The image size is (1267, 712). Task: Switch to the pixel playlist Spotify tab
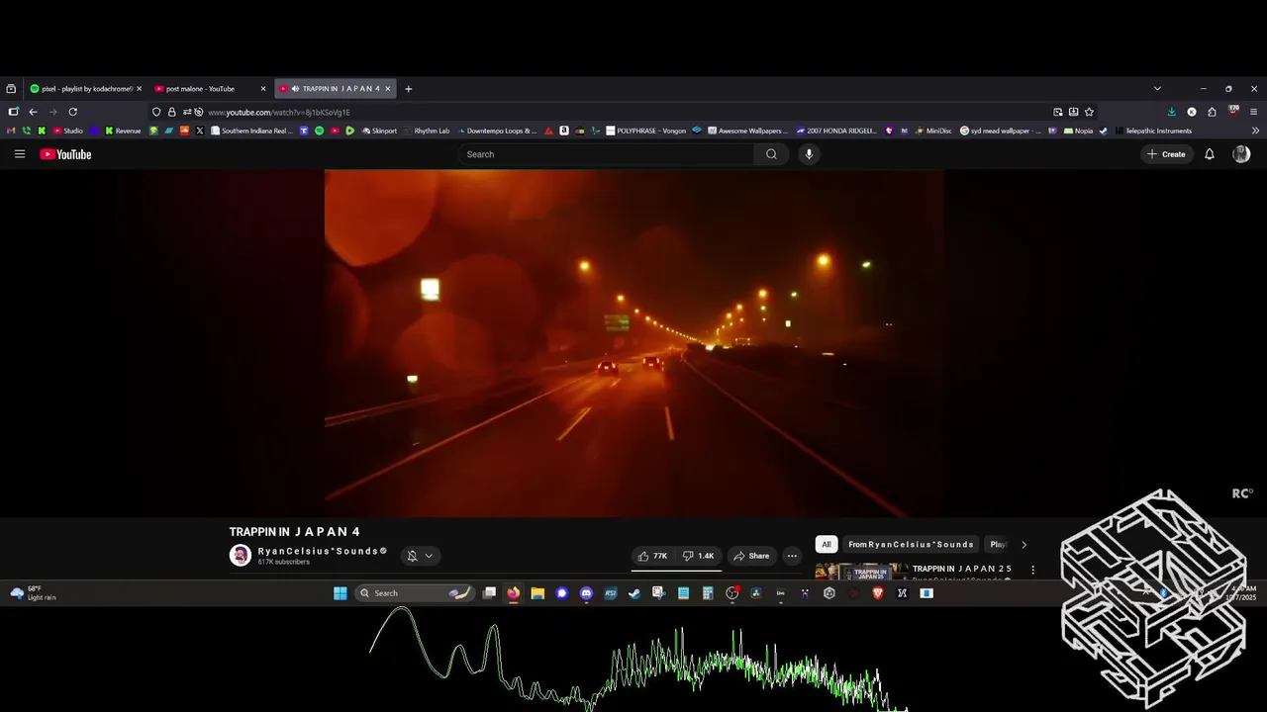tap(86, 89)
